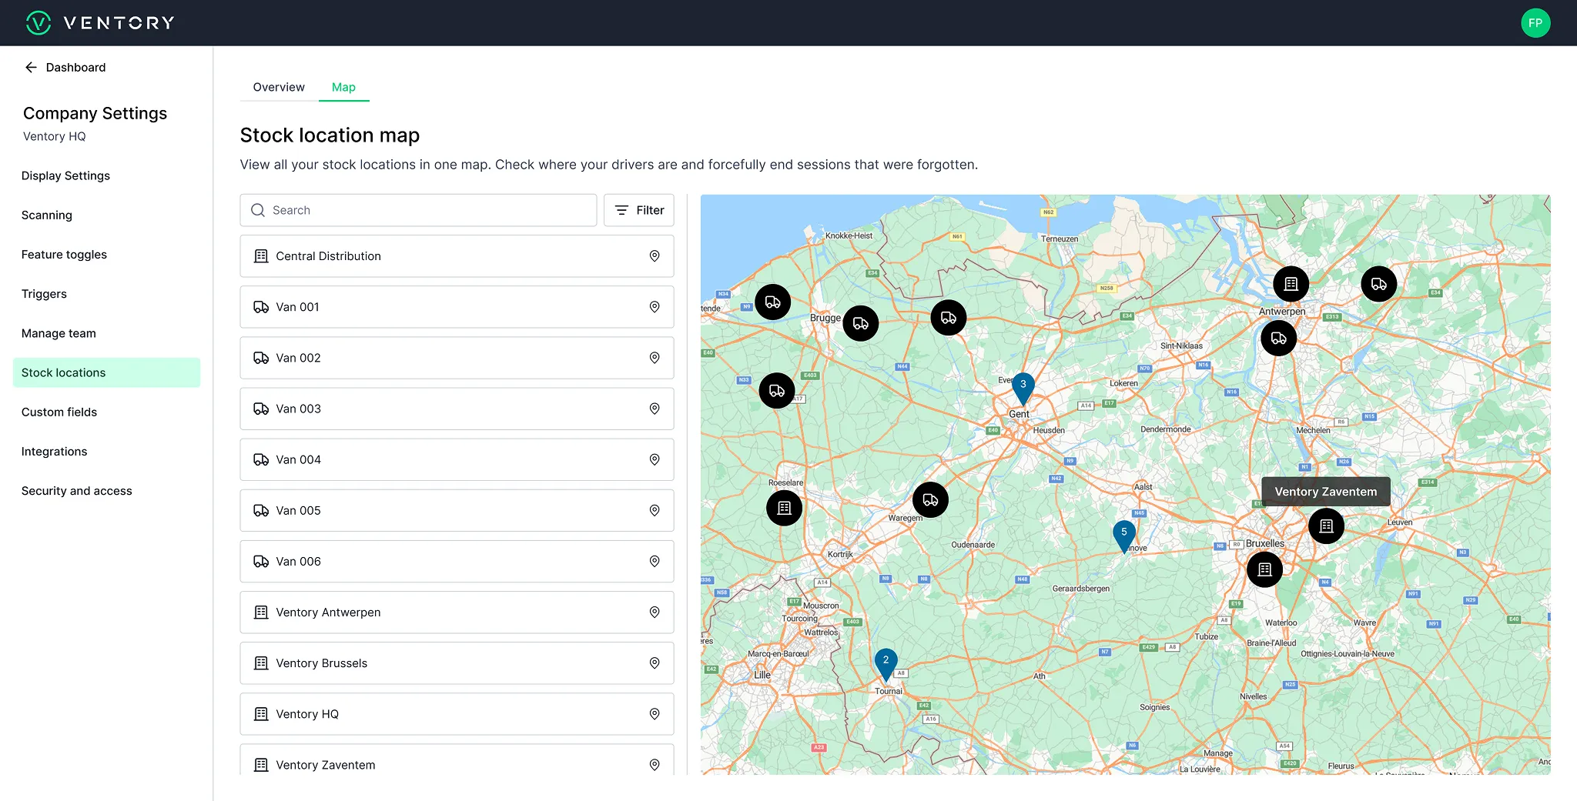Select the Ventory Zaventem row
Image resolution: width=1577 pixels, height=801 pixels.
click(457, 760)
